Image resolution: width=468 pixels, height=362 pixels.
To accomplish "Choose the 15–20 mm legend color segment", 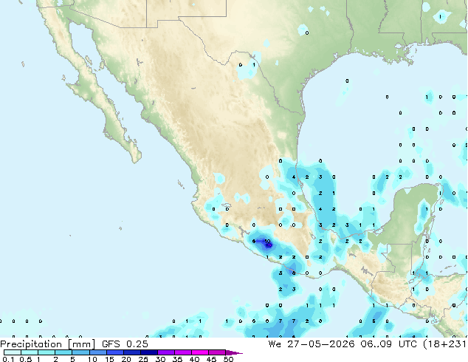I will coord(114,352).
